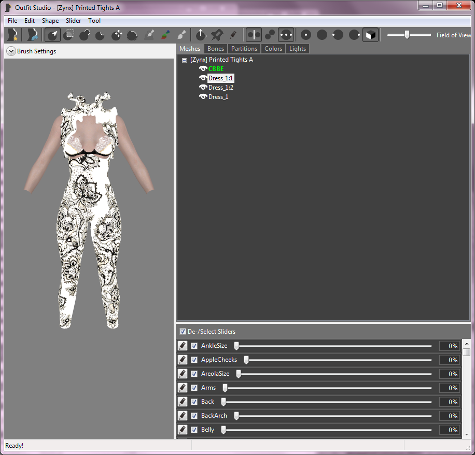Screen dimensions: 475x455
Task: Switch to the Lights tab
Action: 298,49
